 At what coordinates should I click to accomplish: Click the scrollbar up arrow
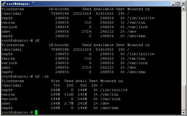click(184, 9)
